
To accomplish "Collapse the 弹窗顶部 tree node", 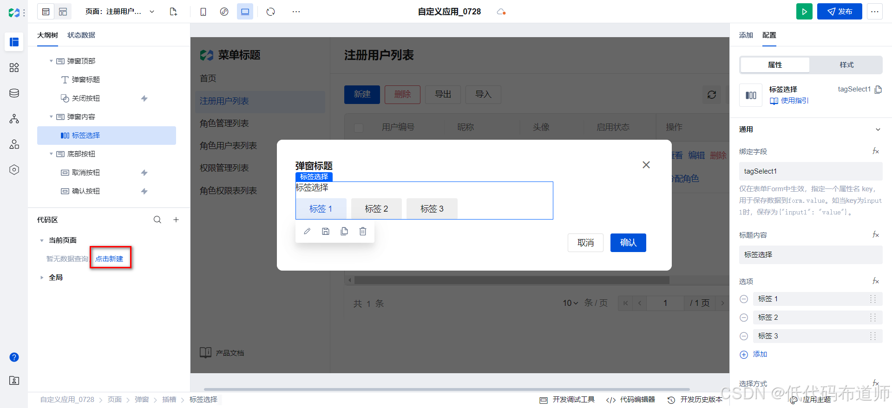I will pyautogui.click(x=51, y=61).
